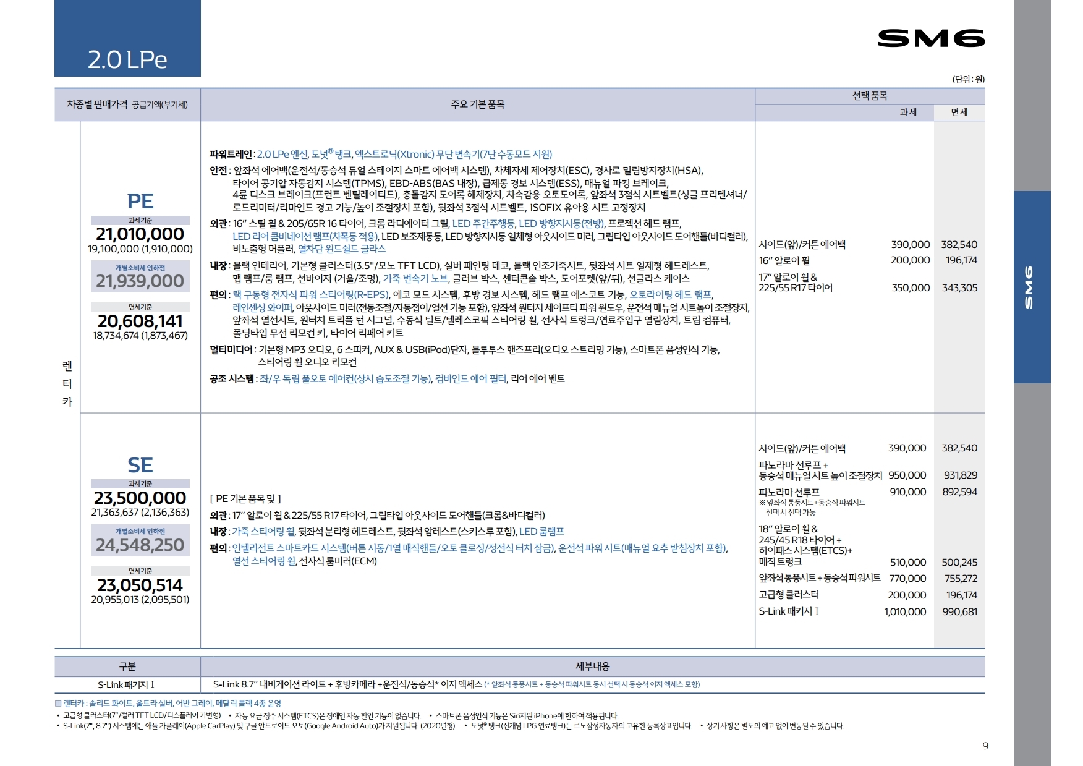
Task: Click the 차종별 판매가격 column header
Action: [x=127, y=104]
